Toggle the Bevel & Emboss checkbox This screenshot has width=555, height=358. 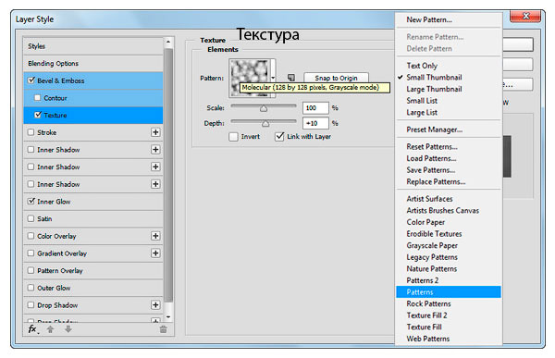pyautogui.click(x=31, y=80)
